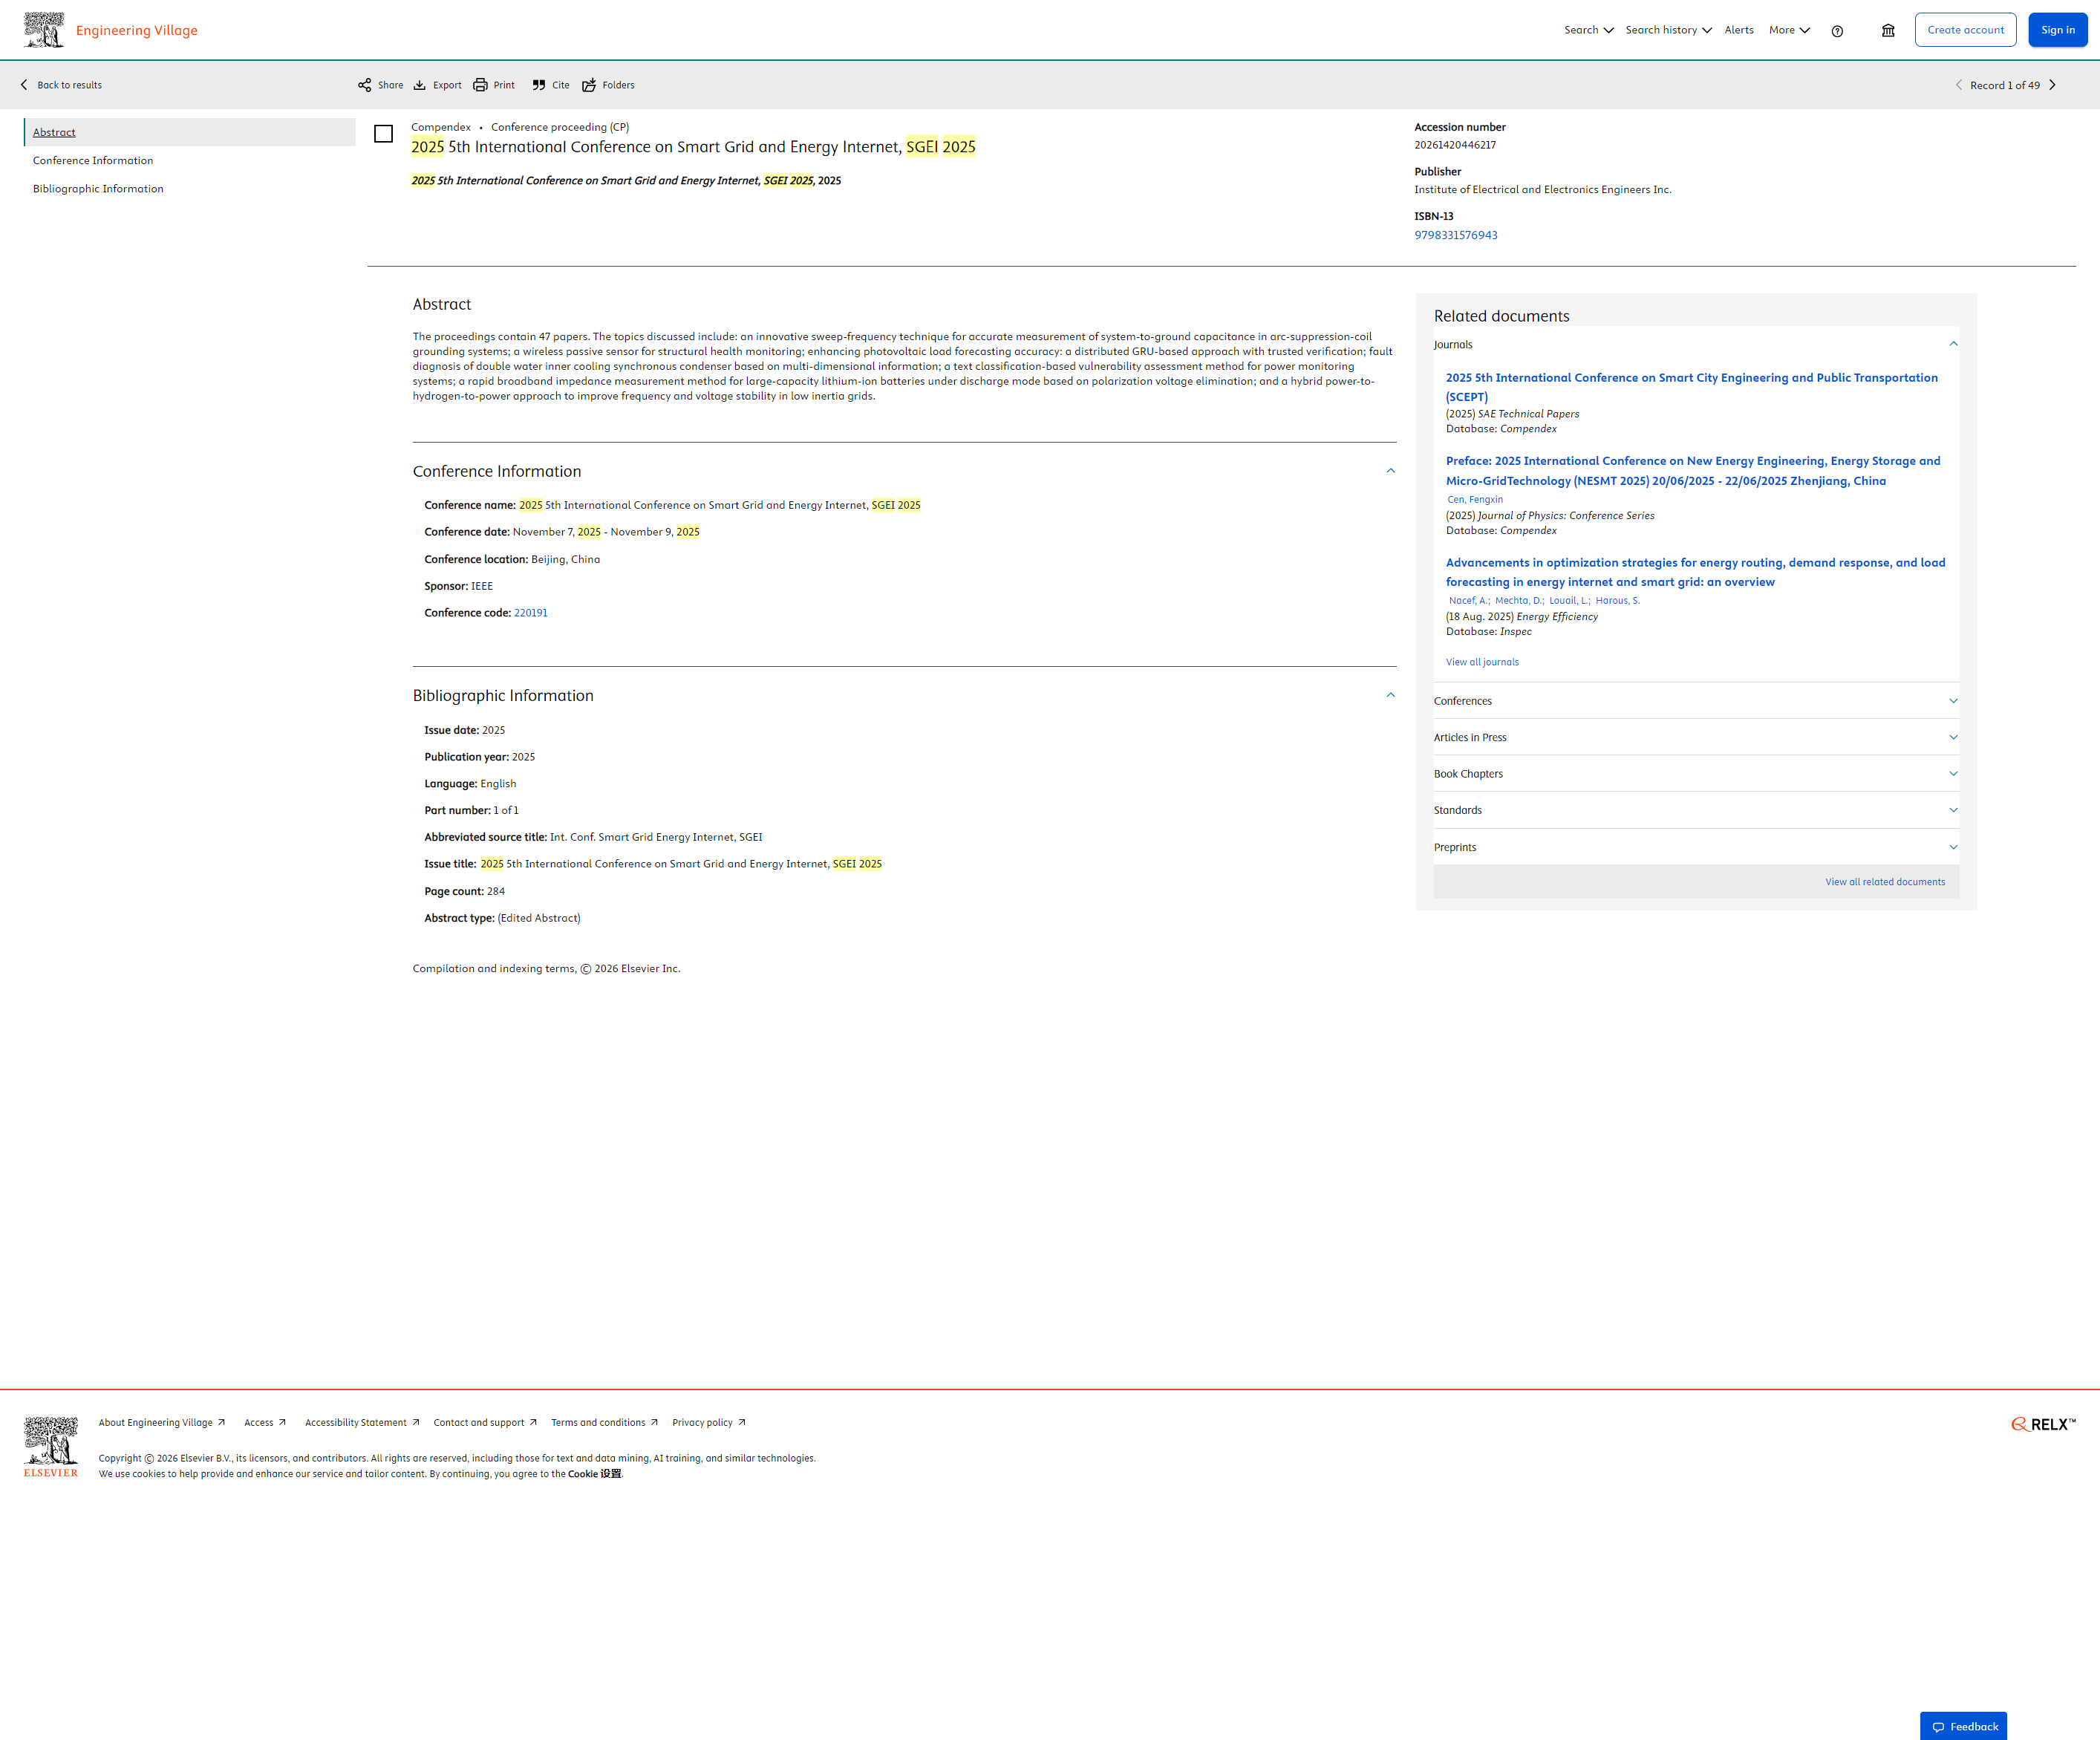Open the Folders icon
The image size is (2100, 1740).
click(x=589, y=85)
